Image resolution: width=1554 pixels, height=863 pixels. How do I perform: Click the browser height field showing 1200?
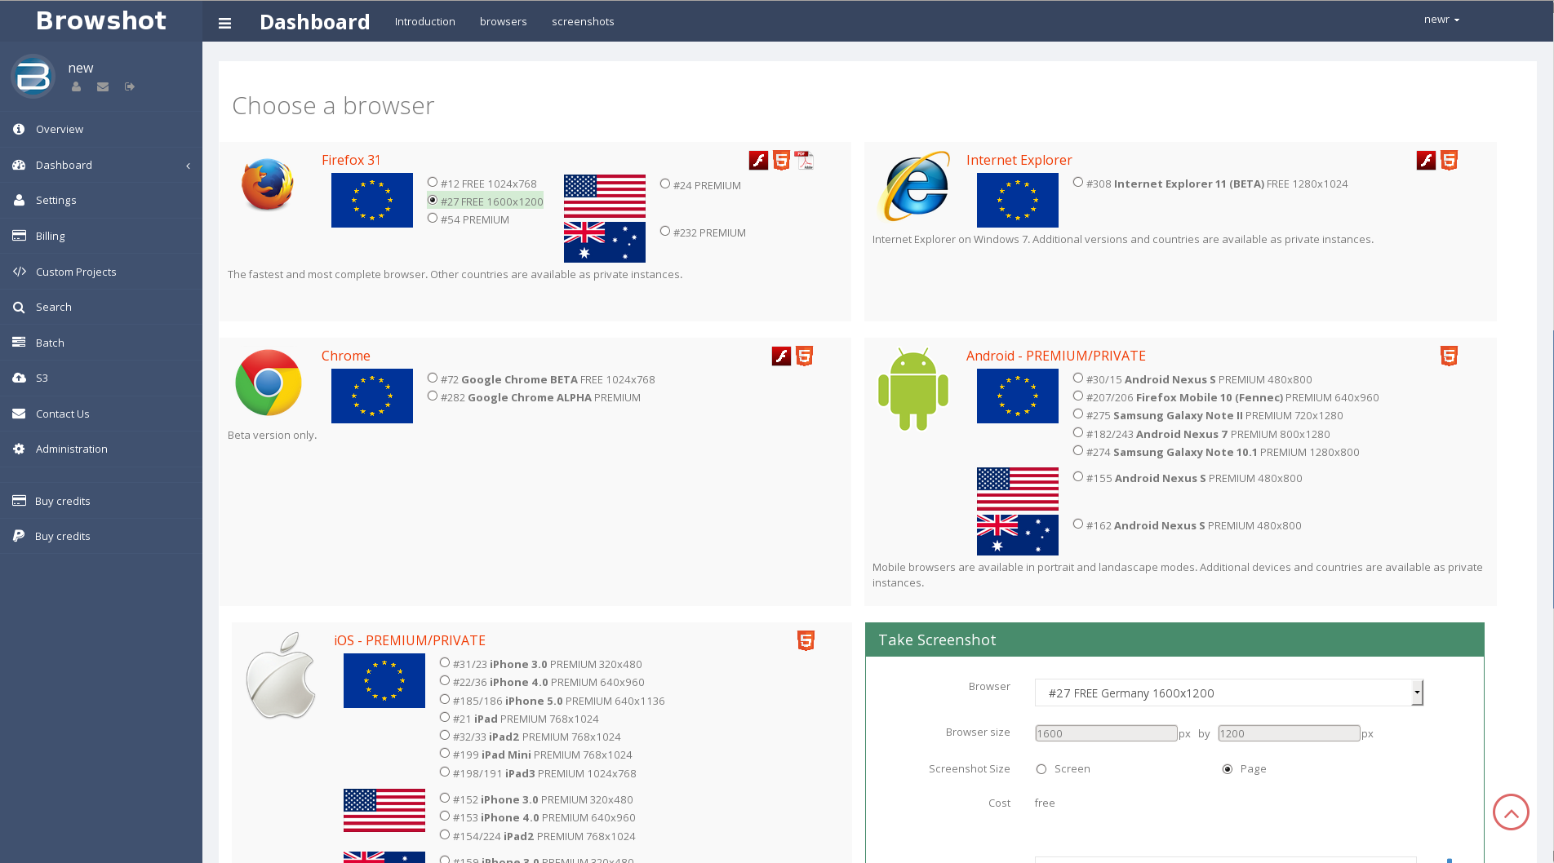click(1289, 733)
